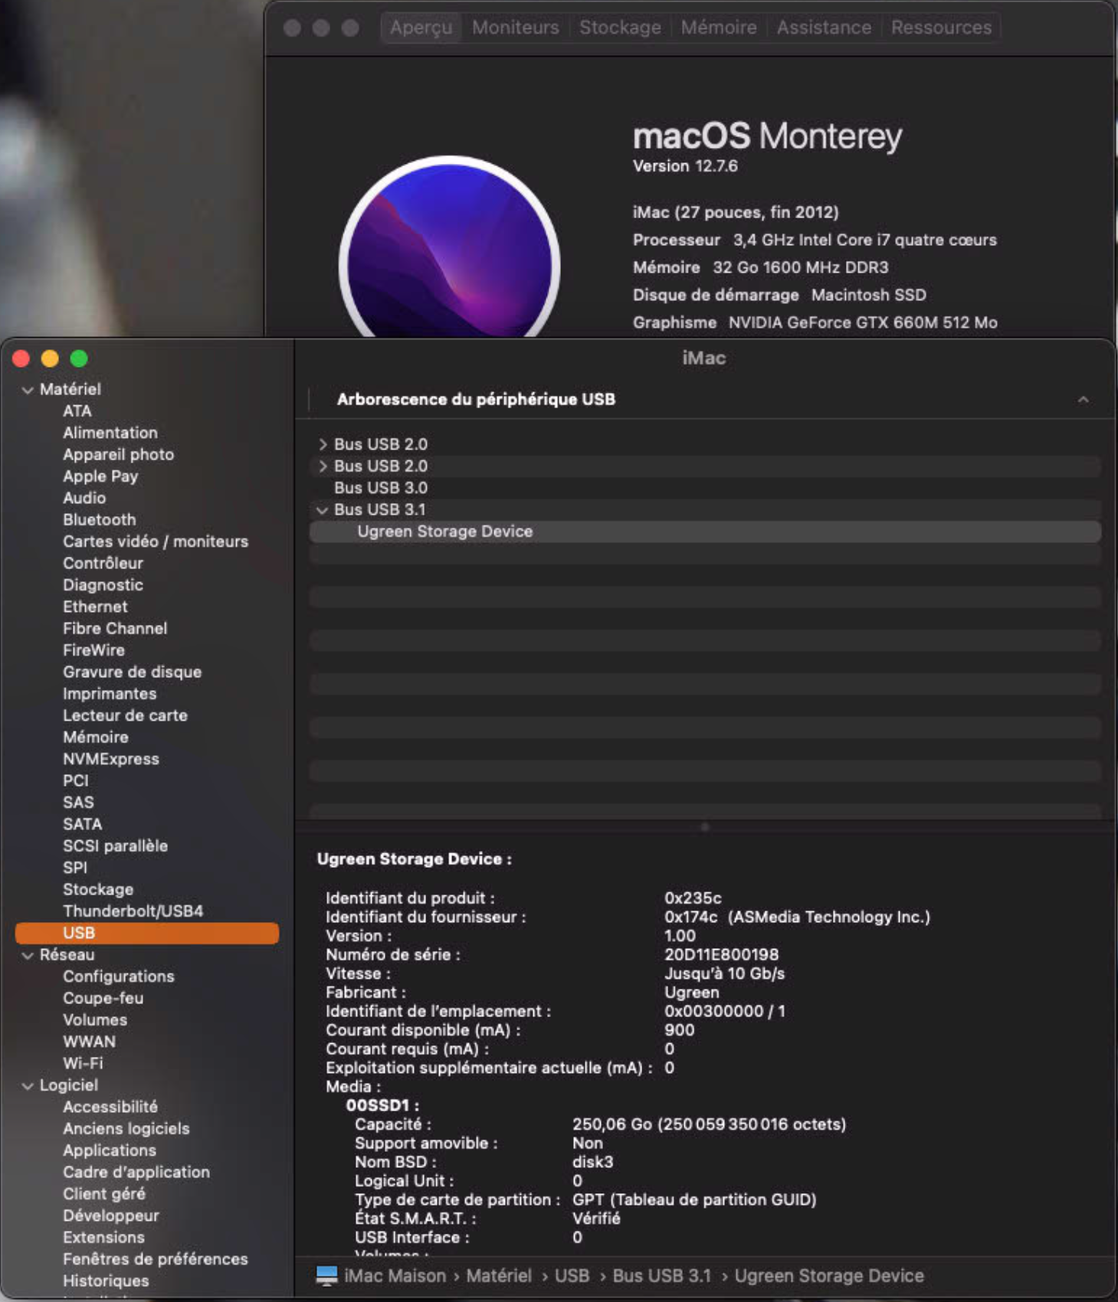1118x1302 pixels.
Task: Select Apple Pay in the sidebar
Action: tap(100, 476)
